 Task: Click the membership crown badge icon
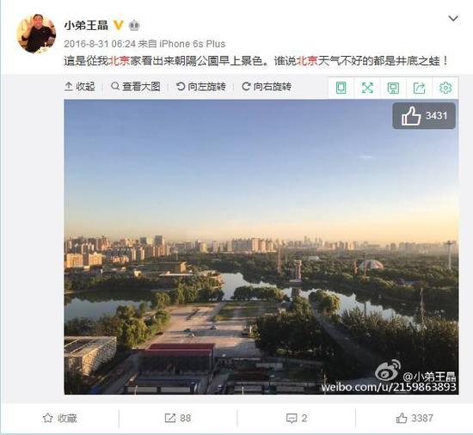(x=134, y=26)
